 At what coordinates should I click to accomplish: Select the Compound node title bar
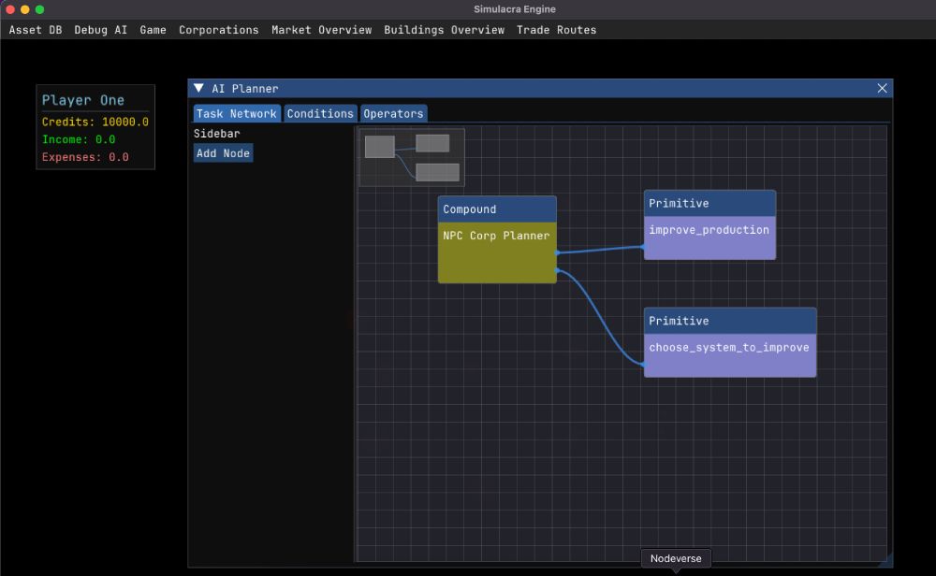[497, 209]
